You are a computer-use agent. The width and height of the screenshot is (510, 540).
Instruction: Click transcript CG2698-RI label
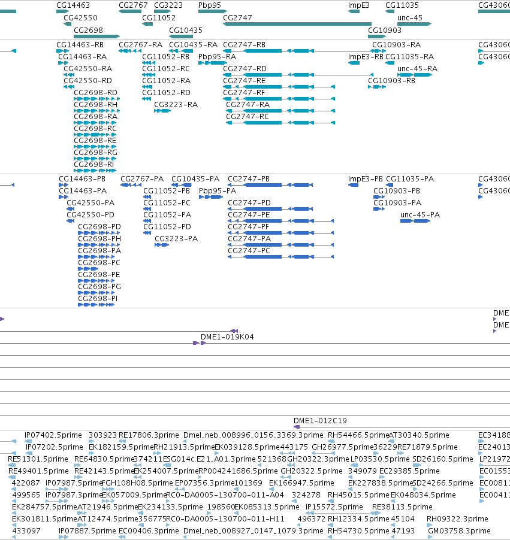coord(94,164)
